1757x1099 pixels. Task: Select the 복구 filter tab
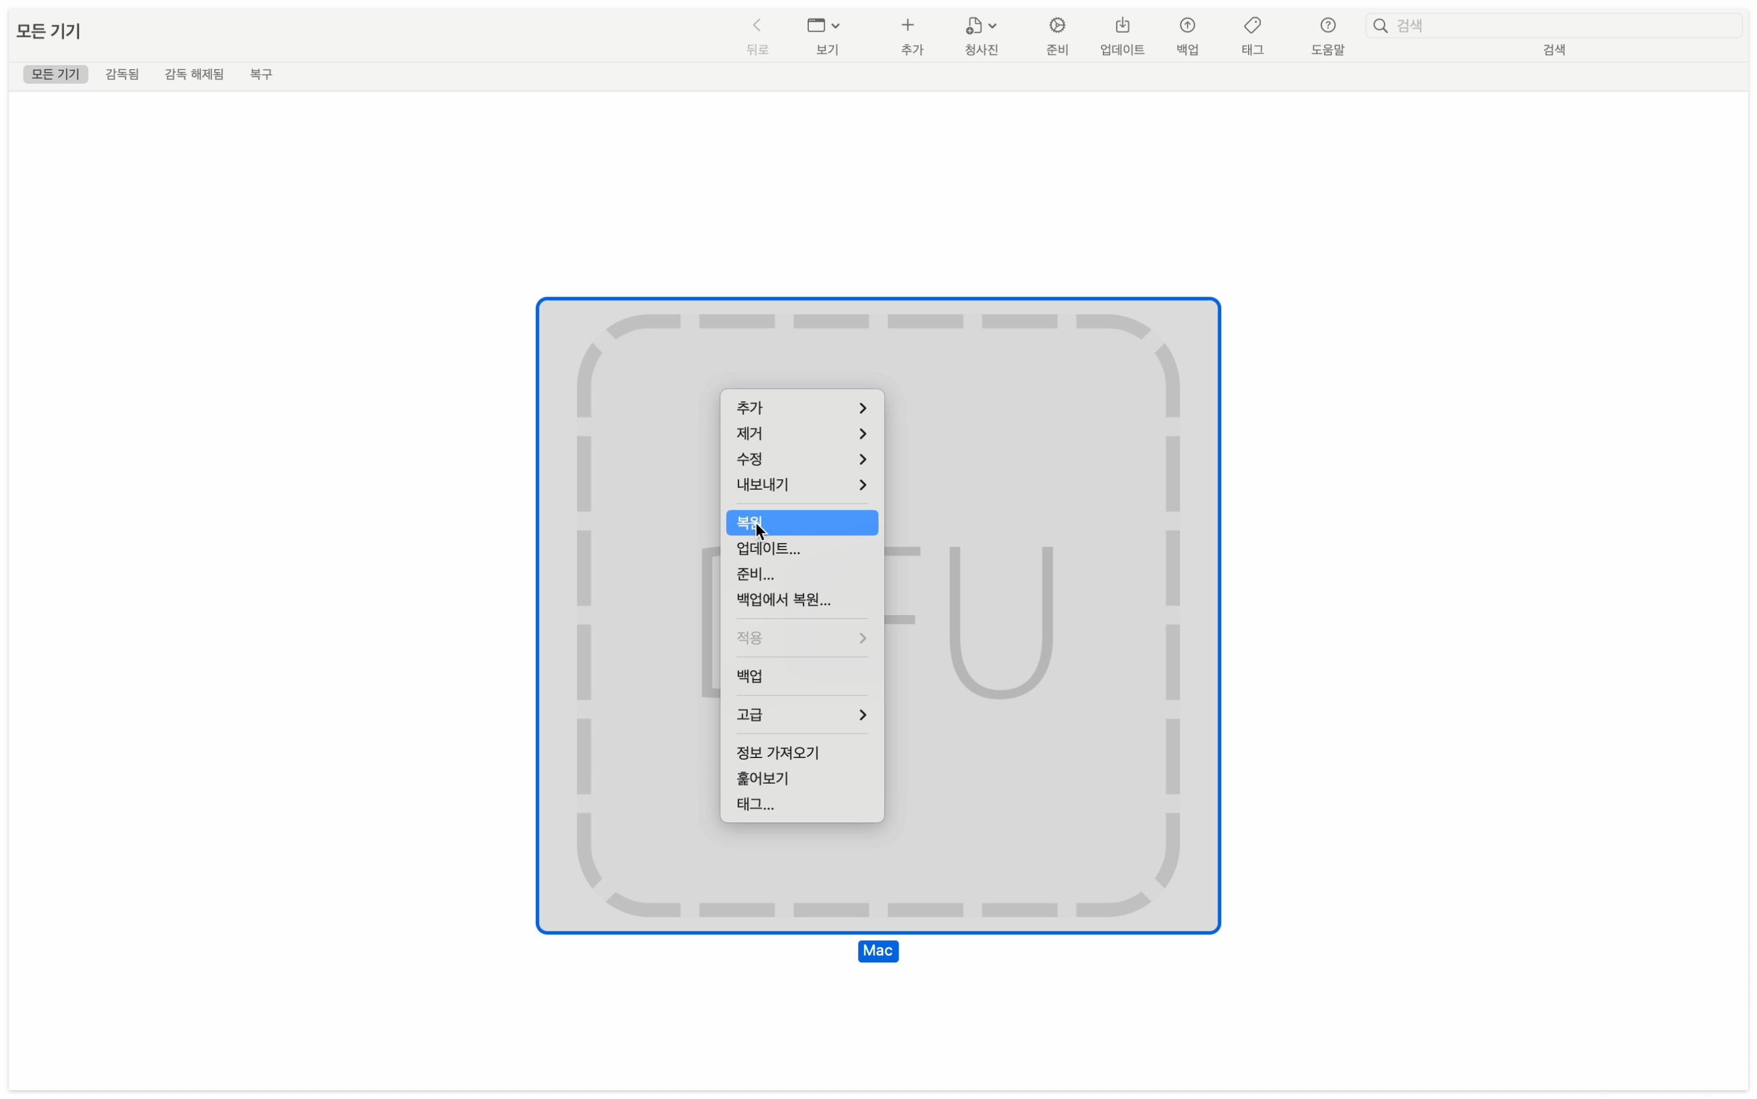(260, 74)
